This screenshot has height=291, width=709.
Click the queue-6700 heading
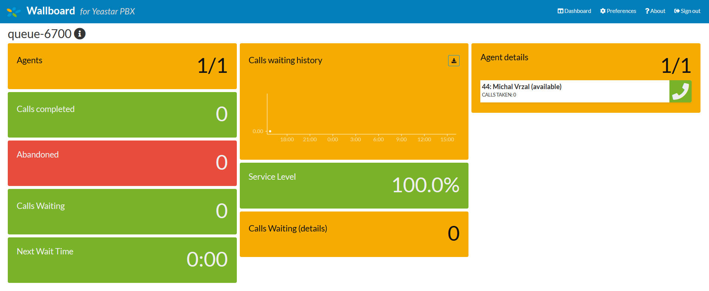(x=40, y=34)
